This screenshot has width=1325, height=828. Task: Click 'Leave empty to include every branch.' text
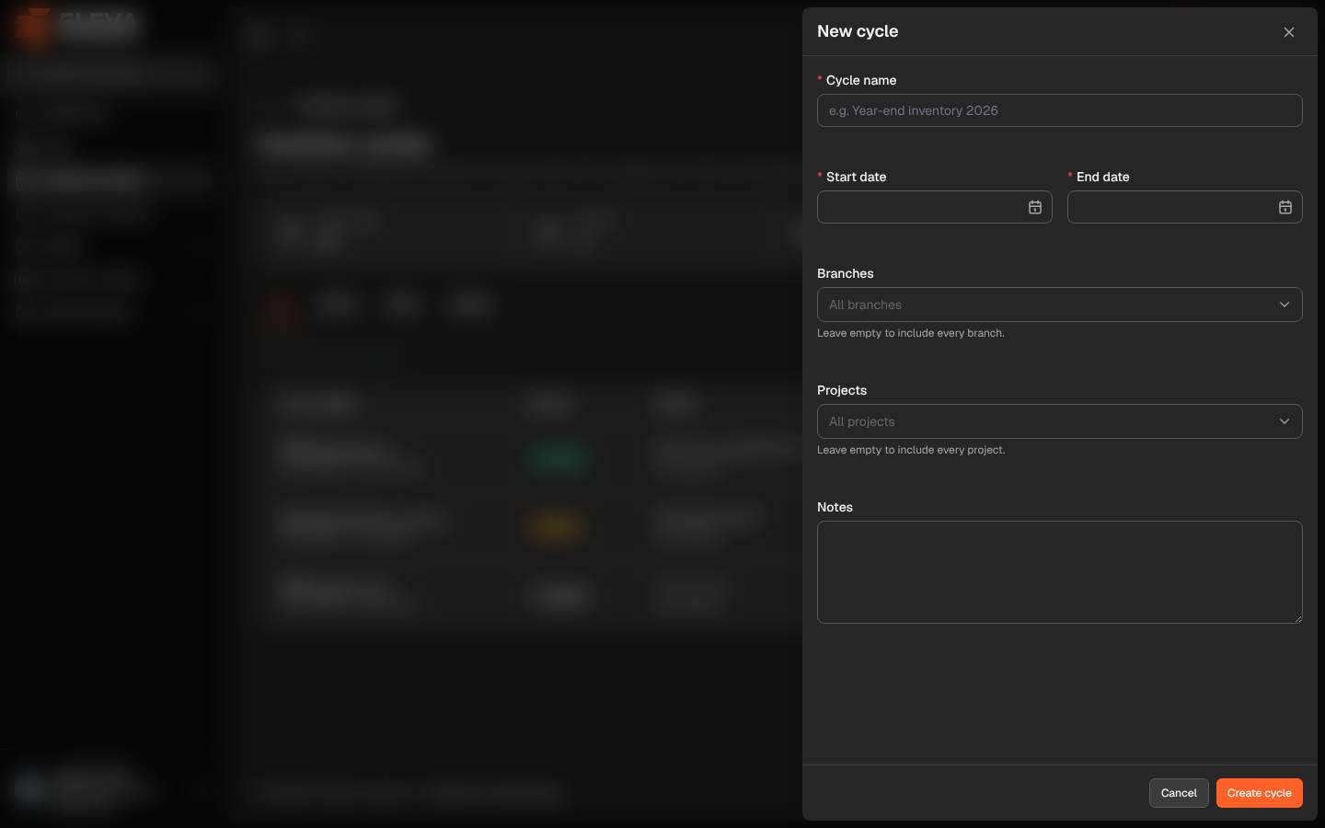tap(911, 333)
